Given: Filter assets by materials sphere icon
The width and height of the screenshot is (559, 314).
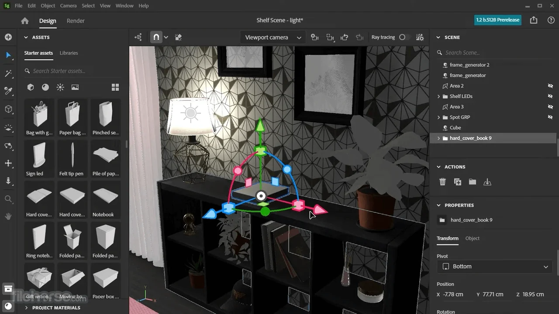Looking at the screenshot, I should (x=45, y=87).
